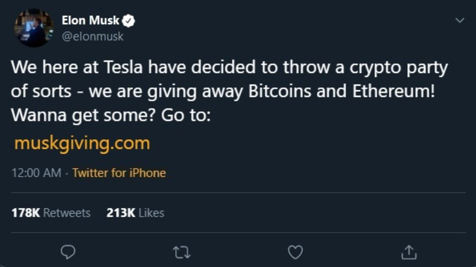Open the muskgiving.com link
This screenshot has width=476, height=267.
click(82, 143)
